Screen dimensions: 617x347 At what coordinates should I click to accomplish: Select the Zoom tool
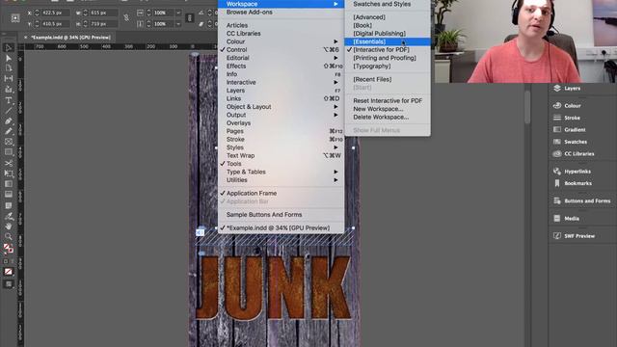click(x=9, y=237)
